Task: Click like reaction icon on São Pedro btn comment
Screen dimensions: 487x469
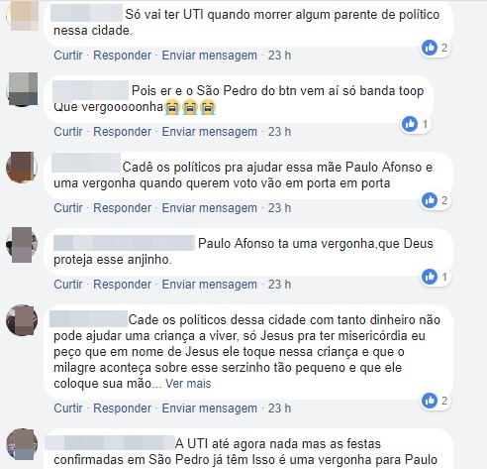Action: 410,124
